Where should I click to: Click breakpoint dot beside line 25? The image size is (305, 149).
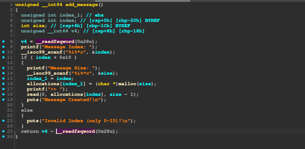[3, 131]
